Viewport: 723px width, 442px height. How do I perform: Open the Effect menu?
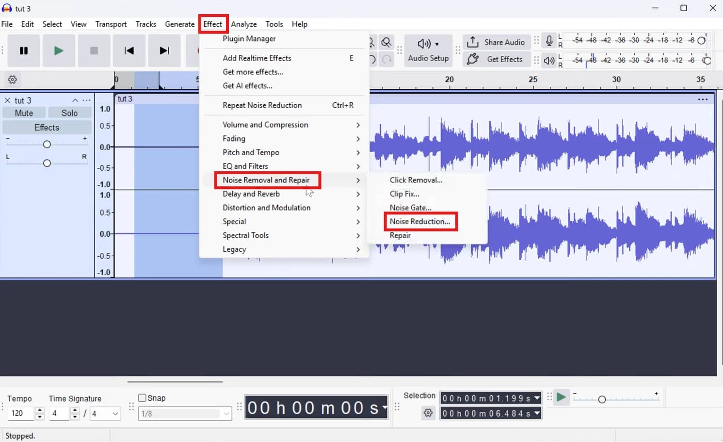(213, 24)
